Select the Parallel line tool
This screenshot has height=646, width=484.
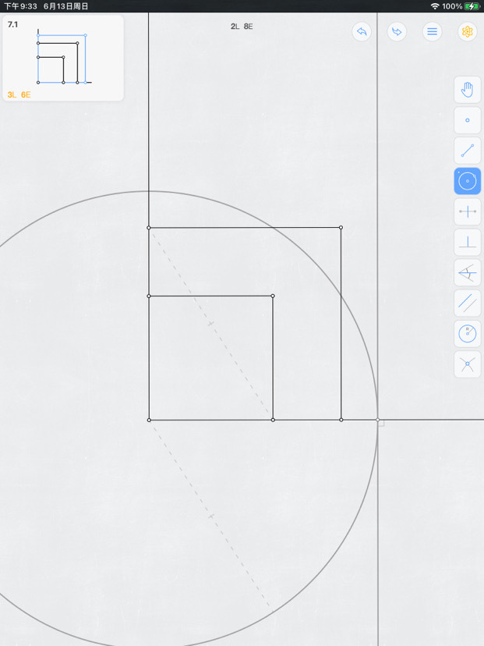pyautogui.click(x=467, y=303)
